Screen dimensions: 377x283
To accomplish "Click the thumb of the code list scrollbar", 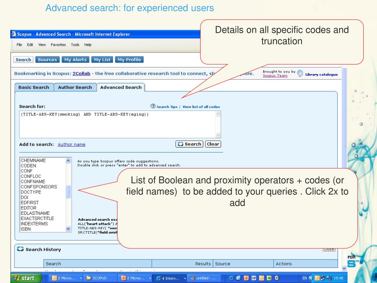I will (x=68, y=192).
